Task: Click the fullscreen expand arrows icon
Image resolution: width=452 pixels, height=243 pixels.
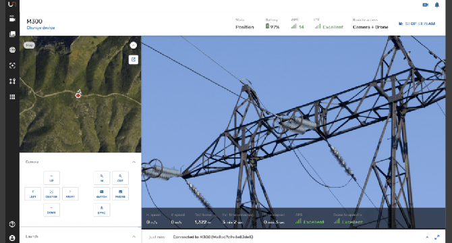Action: point(437,237)
